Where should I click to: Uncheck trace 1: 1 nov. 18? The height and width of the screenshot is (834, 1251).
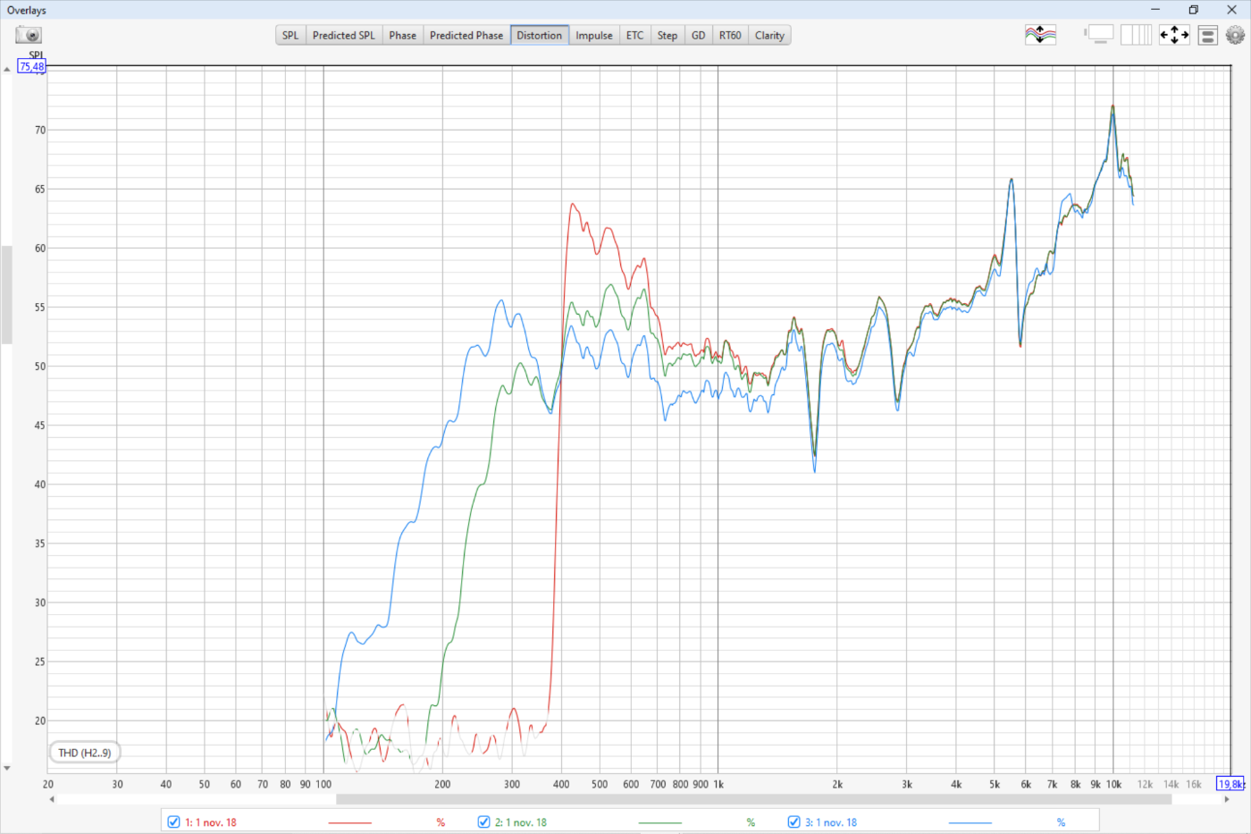(174, 821)
